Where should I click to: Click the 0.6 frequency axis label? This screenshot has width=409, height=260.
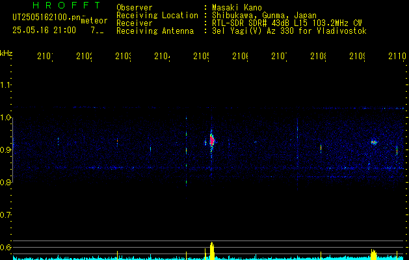[x=5, y=248]
